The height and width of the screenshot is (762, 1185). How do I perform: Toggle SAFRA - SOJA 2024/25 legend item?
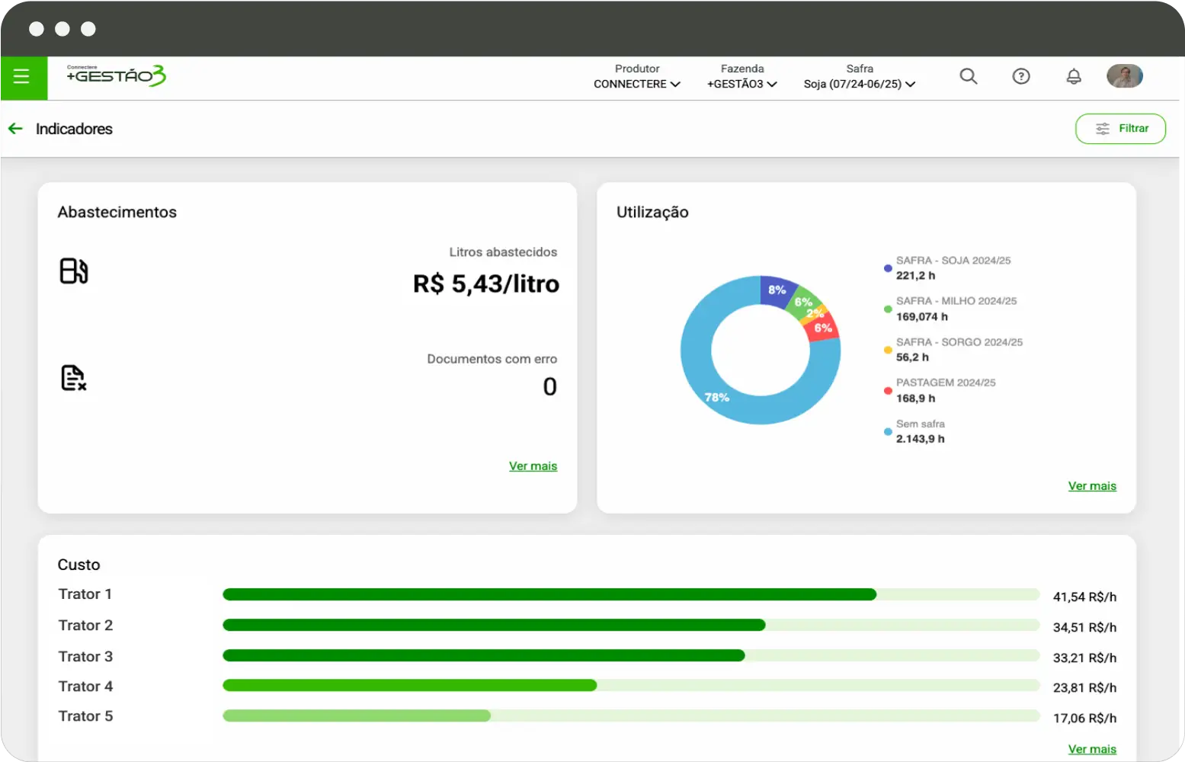(953, 267)
